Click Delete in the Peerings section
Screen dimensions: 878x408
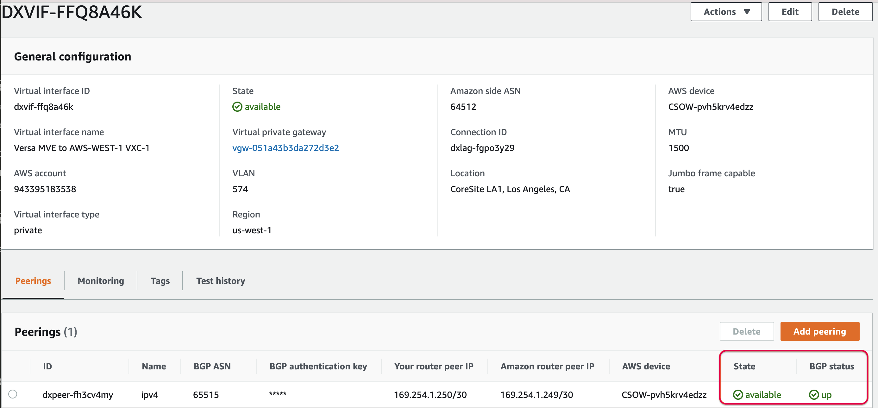point(747,331)
